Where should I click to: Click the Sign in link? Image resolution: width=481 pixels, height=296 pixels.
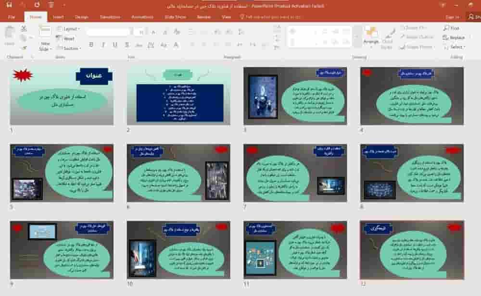point(453,17)
